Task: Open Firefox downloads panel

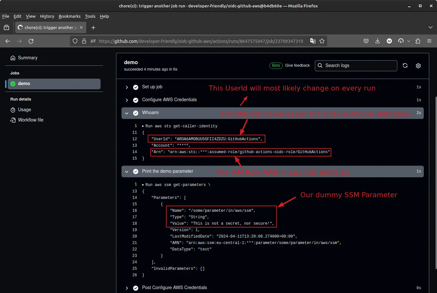Action: click(378, 41)
